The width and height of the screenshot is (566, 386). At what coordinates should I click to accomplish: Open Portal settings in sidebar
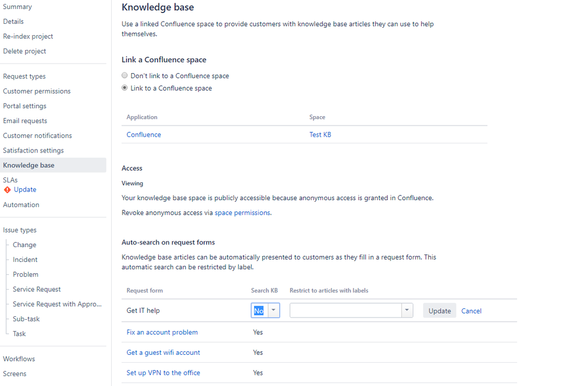click(25, 106)
